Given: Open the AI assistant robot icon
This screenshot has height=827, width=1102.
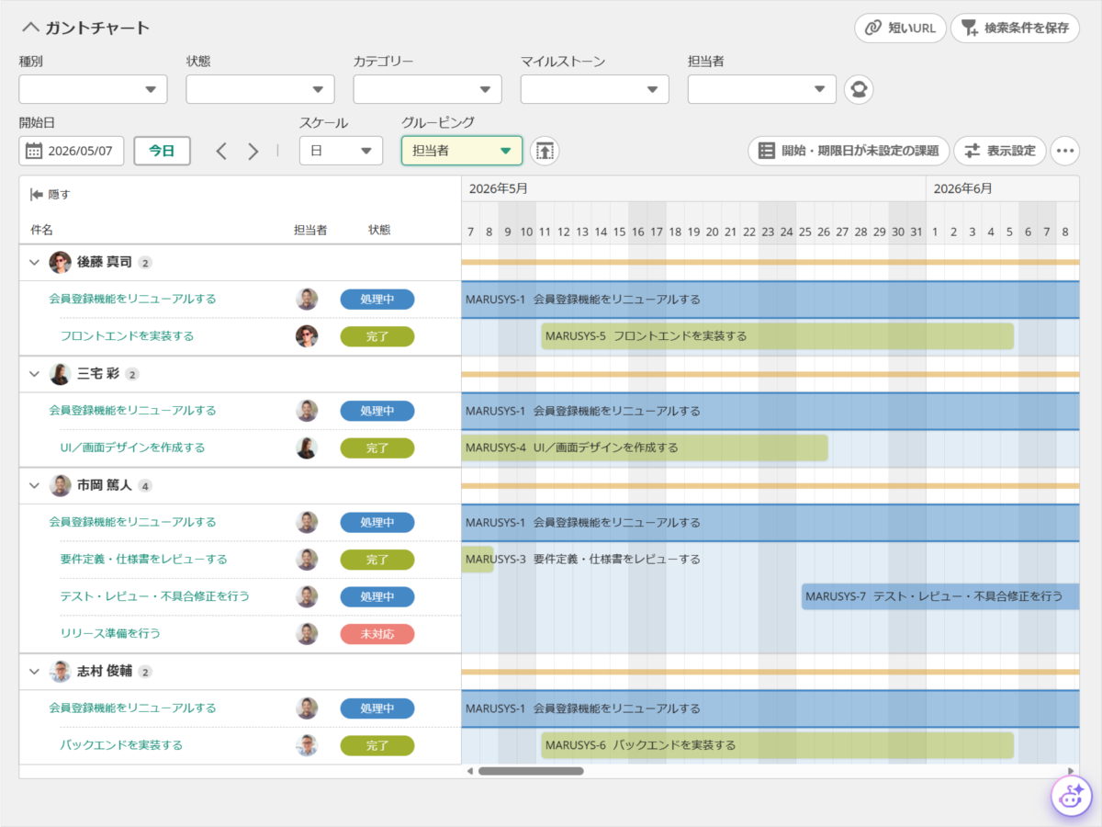Looking at the screenshot, I should [1071, 796].
